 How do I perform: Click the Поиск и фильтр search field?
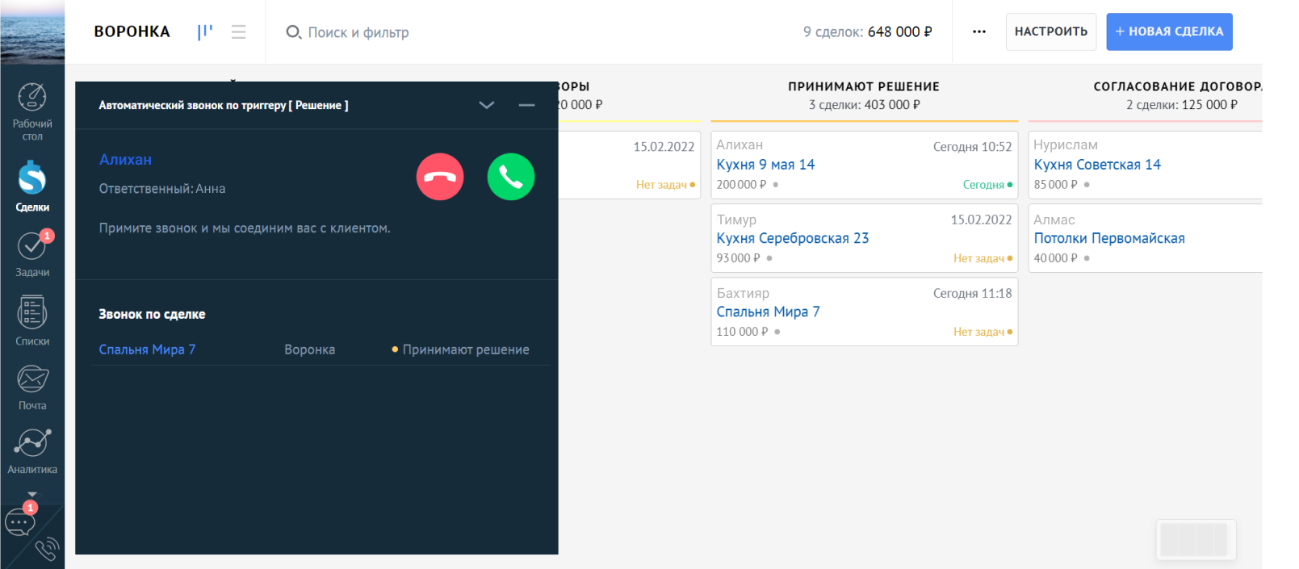pyautogui.click(x=358, y=32)
